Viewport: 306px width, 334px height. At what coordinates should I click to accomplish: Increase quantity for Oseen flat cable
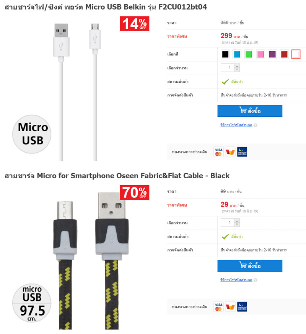point(237,221)
